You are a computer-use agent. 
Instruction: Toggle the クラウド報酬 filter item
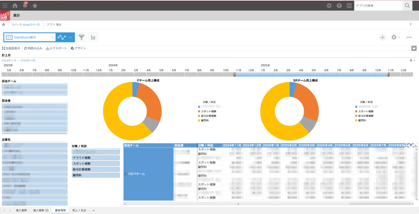pos(96,158)
